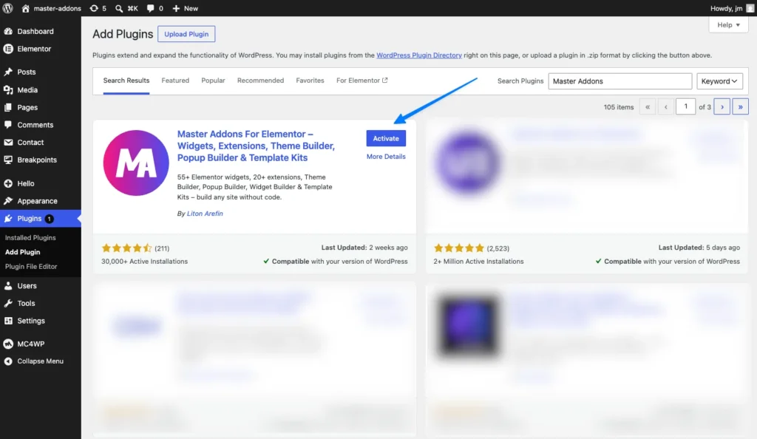
Task: Open Master Addons For Elementor title link
Action: click(256, 146)
